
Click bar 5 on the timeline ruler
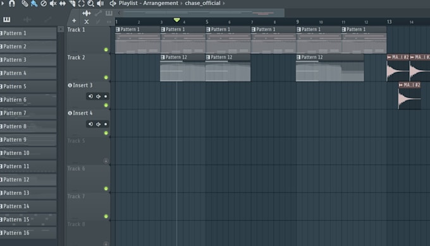(207, 21)
